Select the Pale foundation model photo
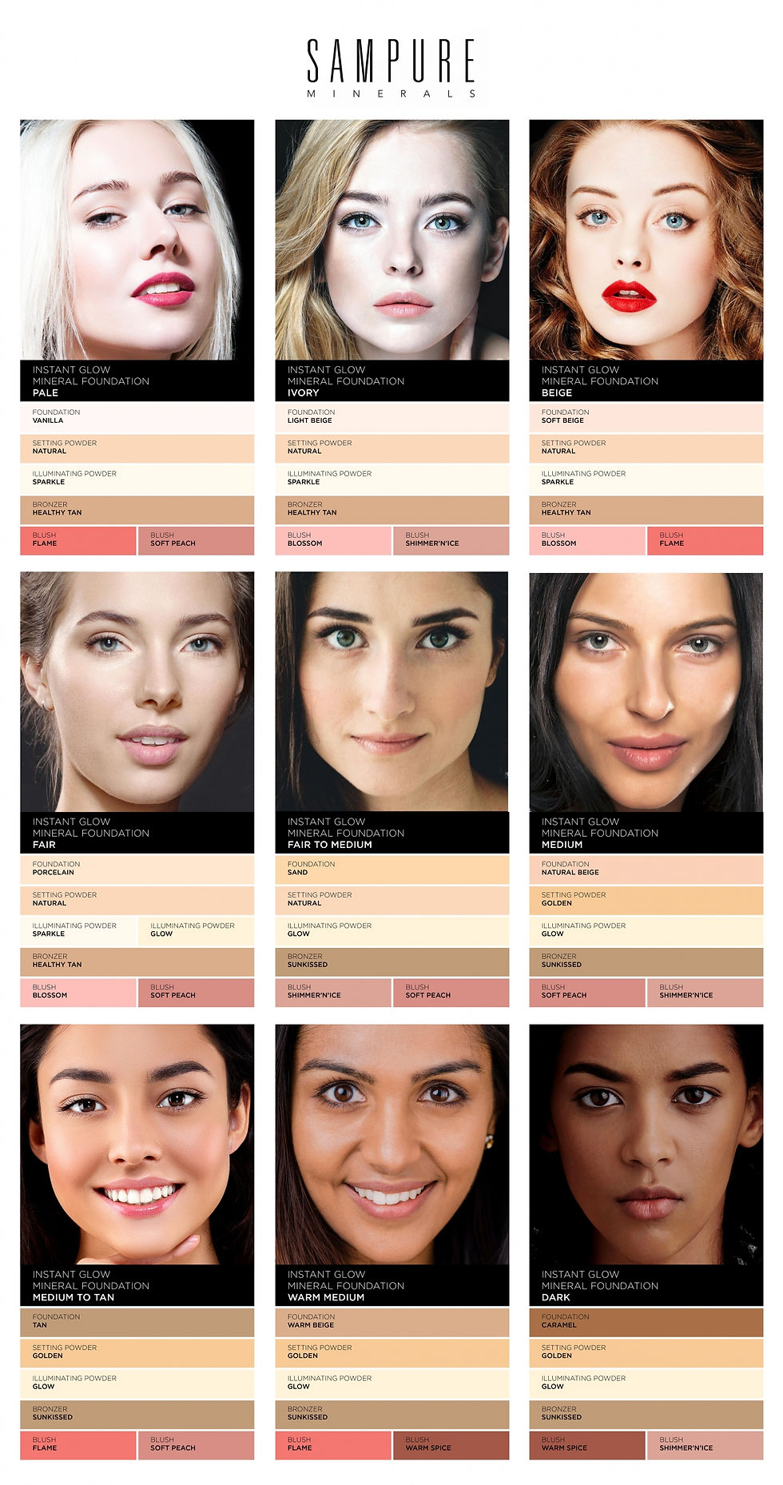 137,240
